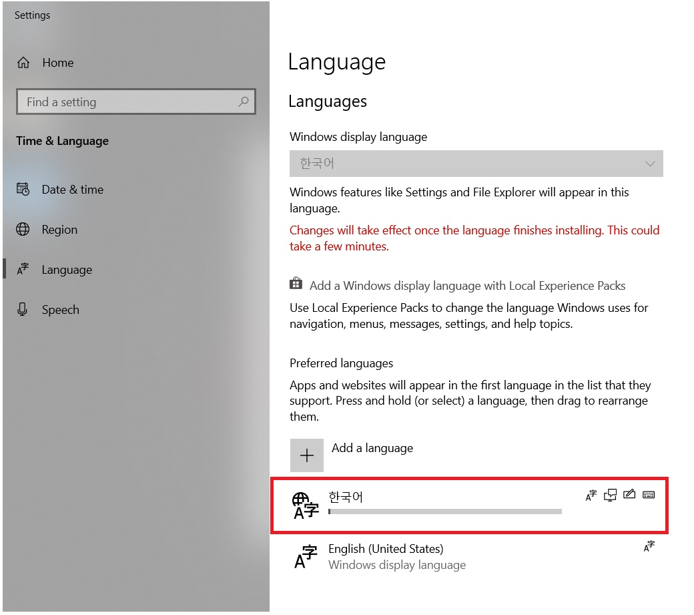Viewport: 694px width, 615px height.
Task: Click Add a Windows display language link
Action: pos(467,286)
